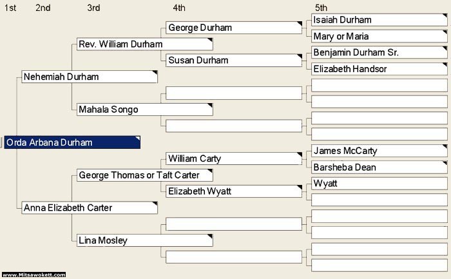
Task: Pick James McCarty in the pedigree
Action: coord(379,151)
